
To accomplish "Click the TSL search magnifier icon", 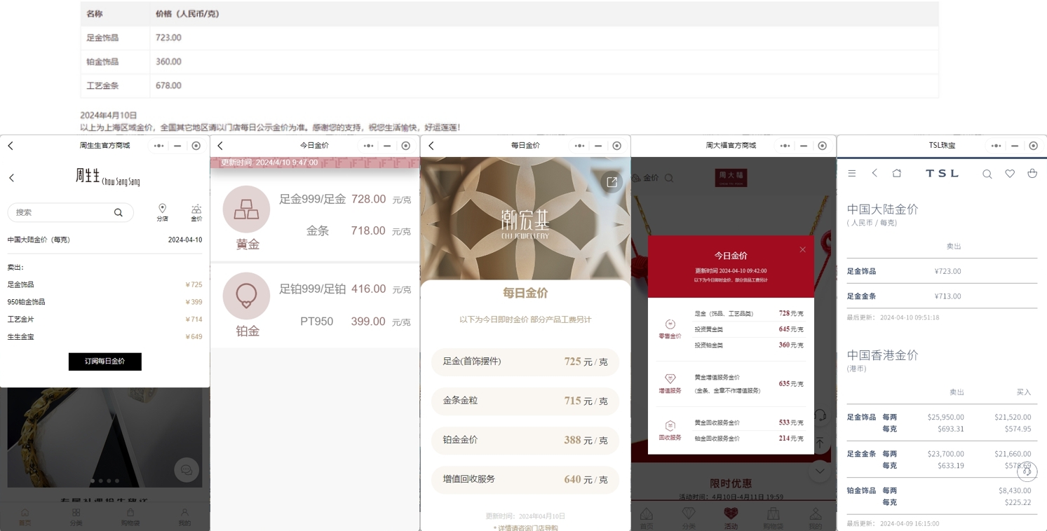I will tap(987, 174).
